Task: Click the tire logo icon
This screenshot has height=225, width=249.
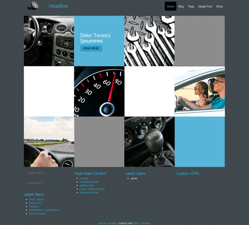Action: tap(34, 5)
